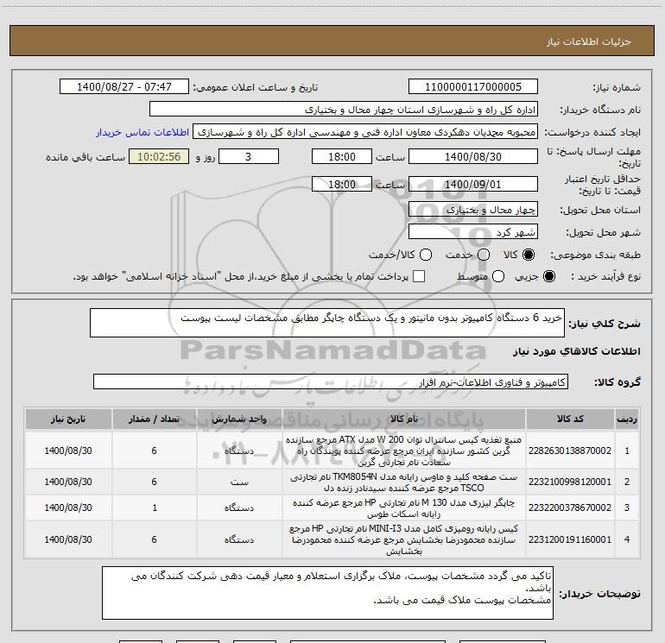Screen dimensions: 665x643
Task: Click the request creator name field
Action: point(365,132)
